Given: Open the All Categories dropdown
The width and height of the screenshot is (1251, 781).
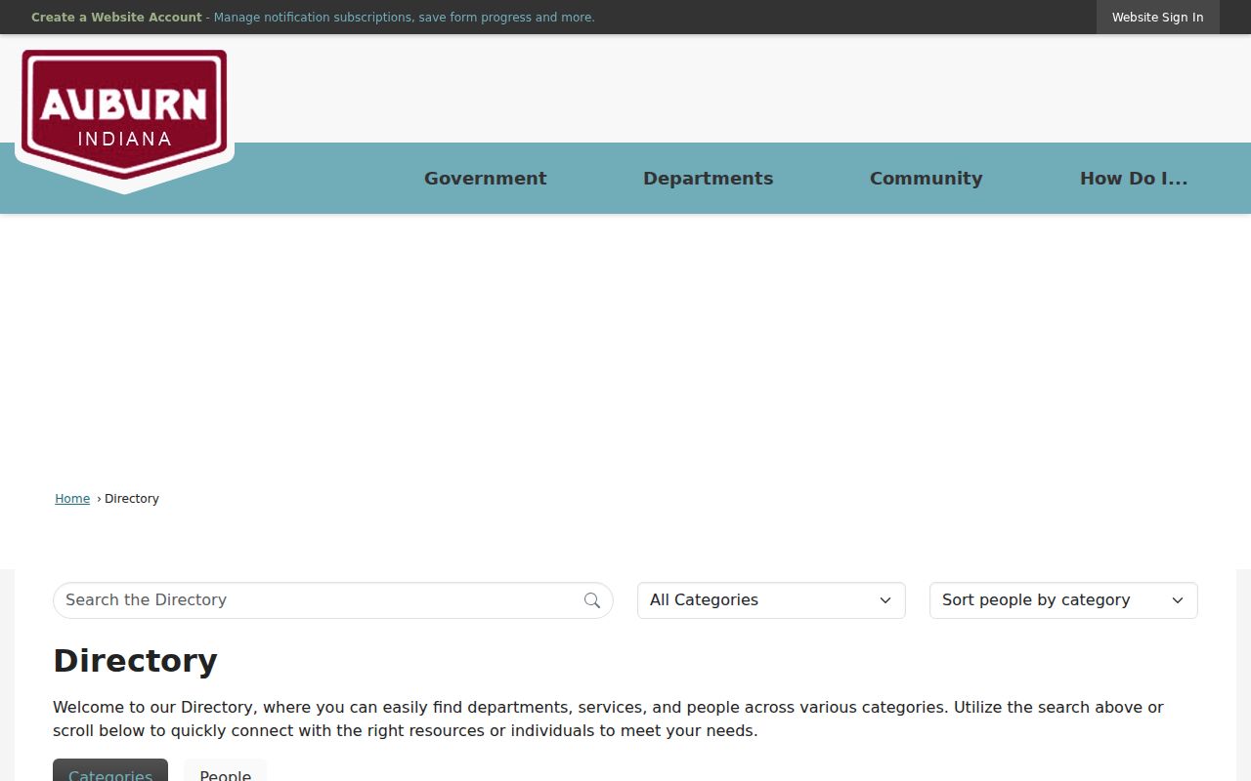Looking at the screenshot, I should pos(771,600).
